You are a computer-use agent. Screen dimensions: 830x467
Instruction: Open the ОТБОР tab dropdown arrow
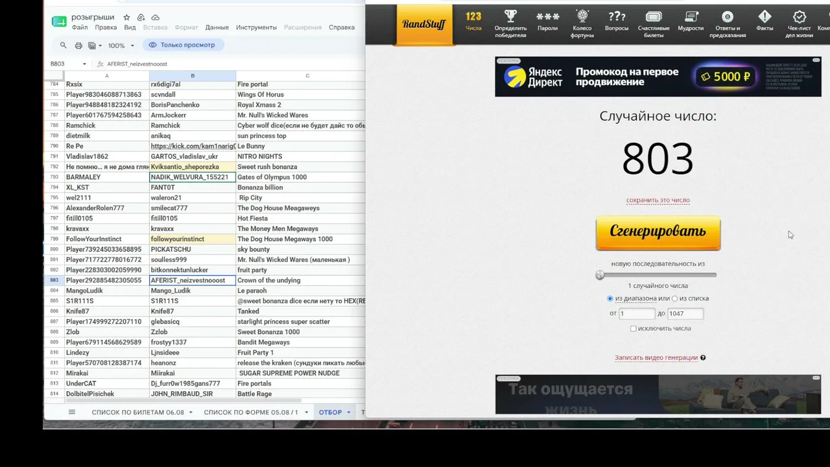tap(348, 413)
